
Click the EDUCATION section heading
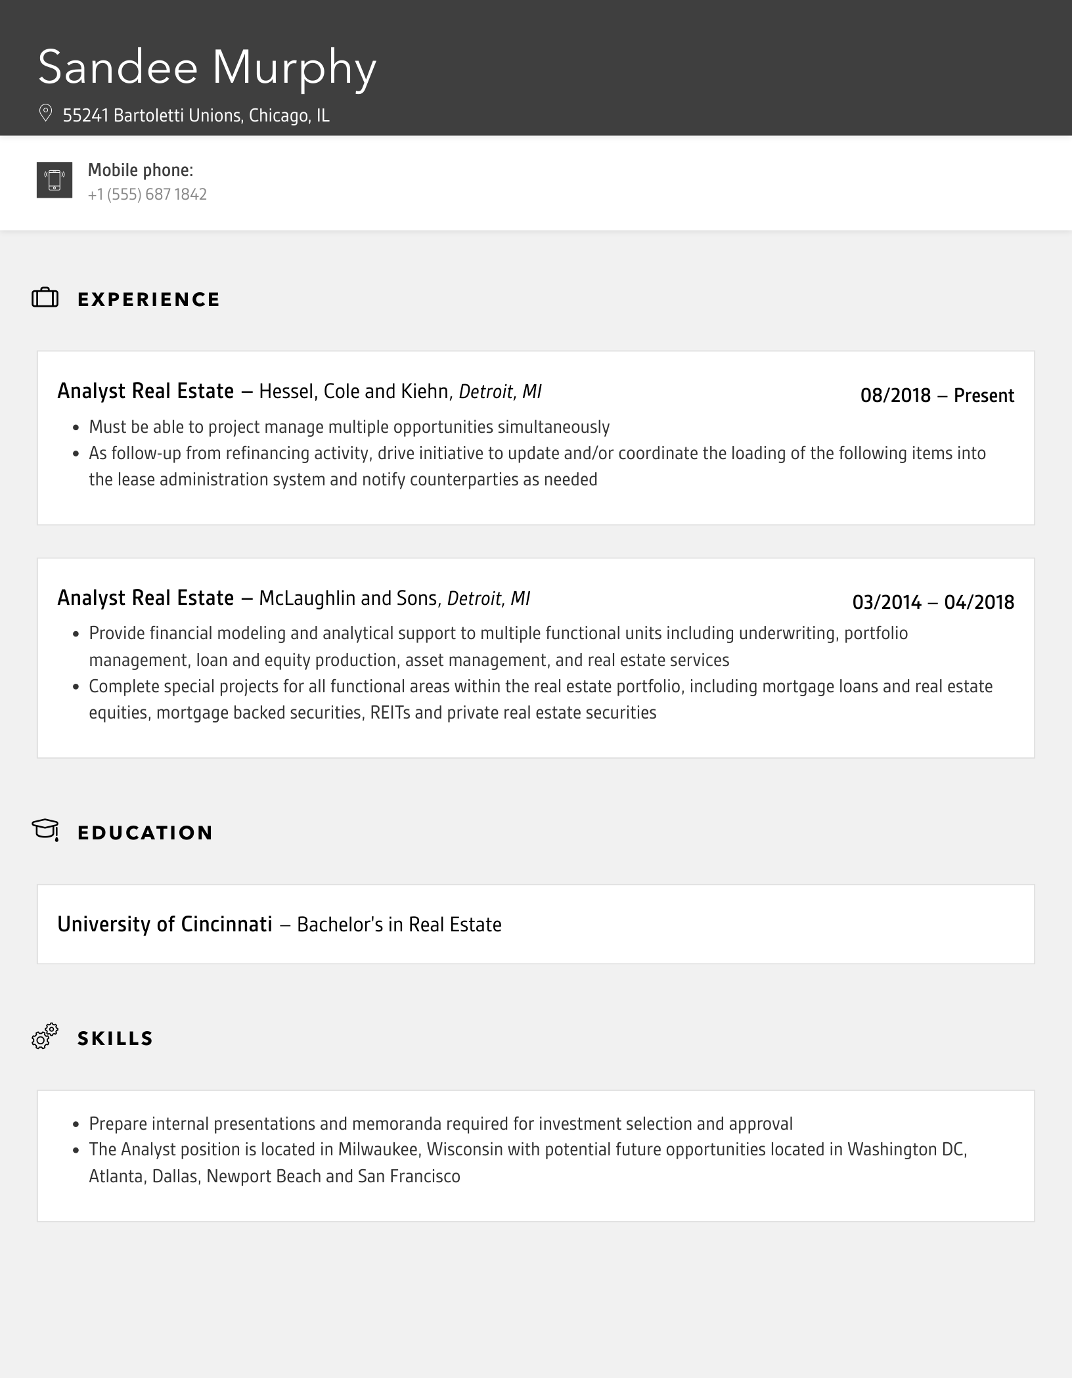coord(145,833)
